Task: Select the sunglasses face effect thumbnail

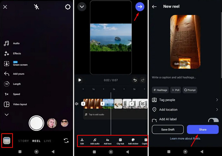Action: click(65, 123)
